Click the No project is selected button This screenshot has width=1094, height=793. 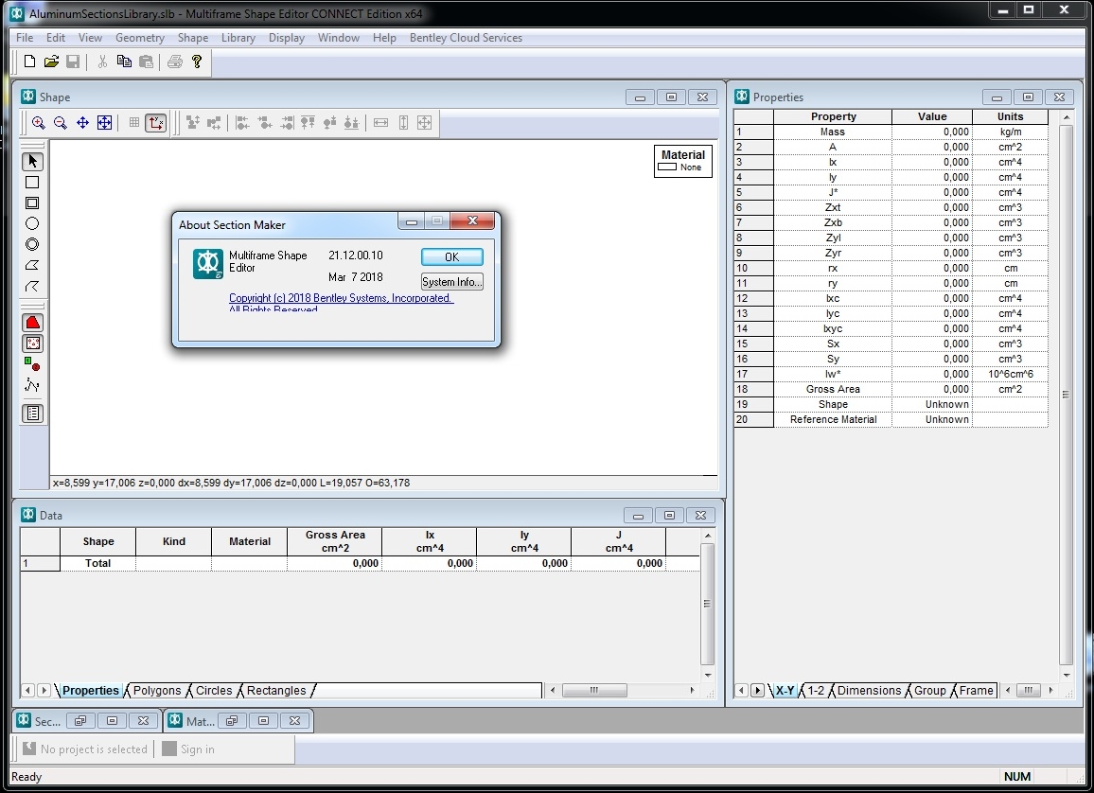click(x=85, y=749)
